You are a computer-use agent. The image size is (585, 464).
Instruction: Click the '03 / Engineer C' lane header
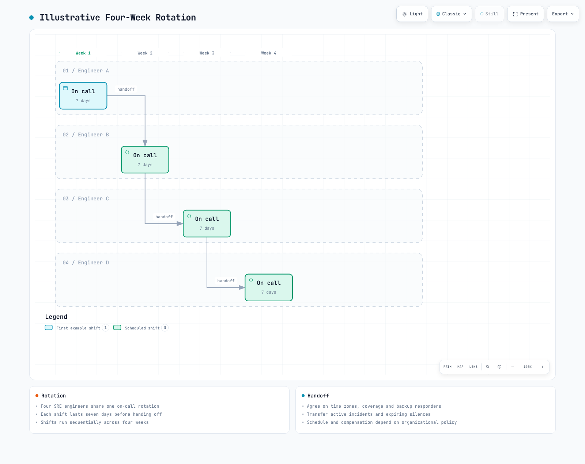pyautogui.click(x=86, y=199)
